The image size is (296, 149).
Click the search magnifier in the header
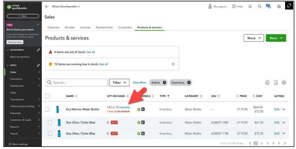point(260,7)
